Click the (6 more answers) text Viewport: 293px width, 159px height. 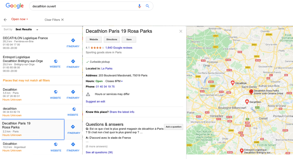(97, 146)
